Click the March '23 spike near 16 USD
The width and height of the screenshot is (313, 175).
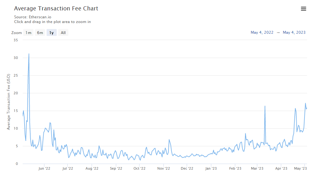(x=265, y=106)
